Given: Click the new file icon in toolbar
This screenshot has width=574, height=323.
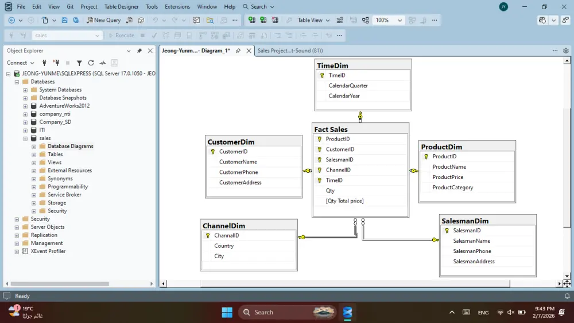Looking at the screenshot, I should coord(45,20).
